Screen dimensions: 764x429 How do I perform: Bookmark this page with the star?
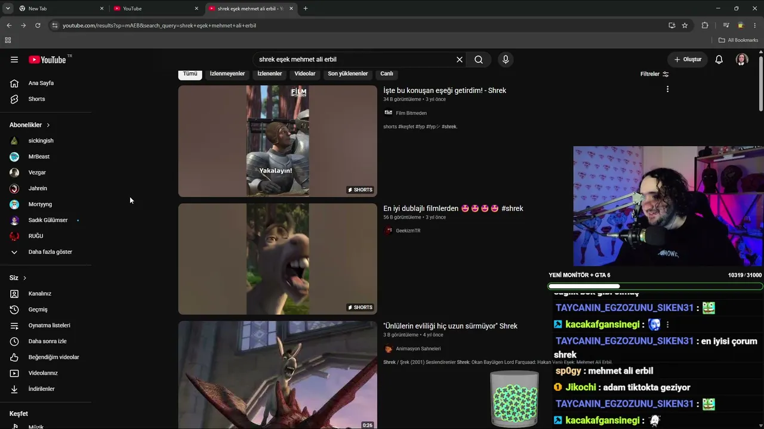[x=685, y=26]
